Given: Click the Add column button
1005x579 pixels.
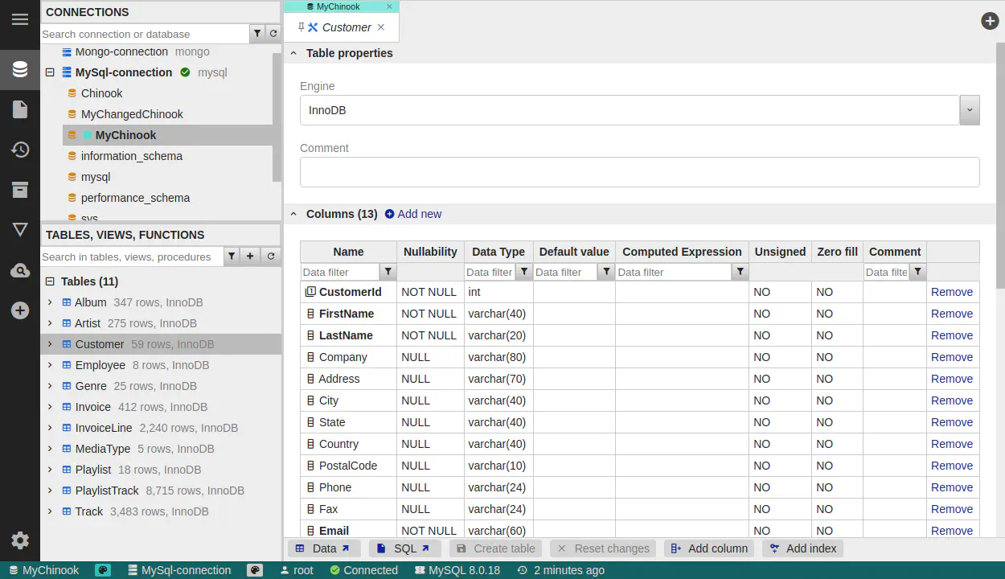Looking at the screenshot, I should (x=709, y=548).
